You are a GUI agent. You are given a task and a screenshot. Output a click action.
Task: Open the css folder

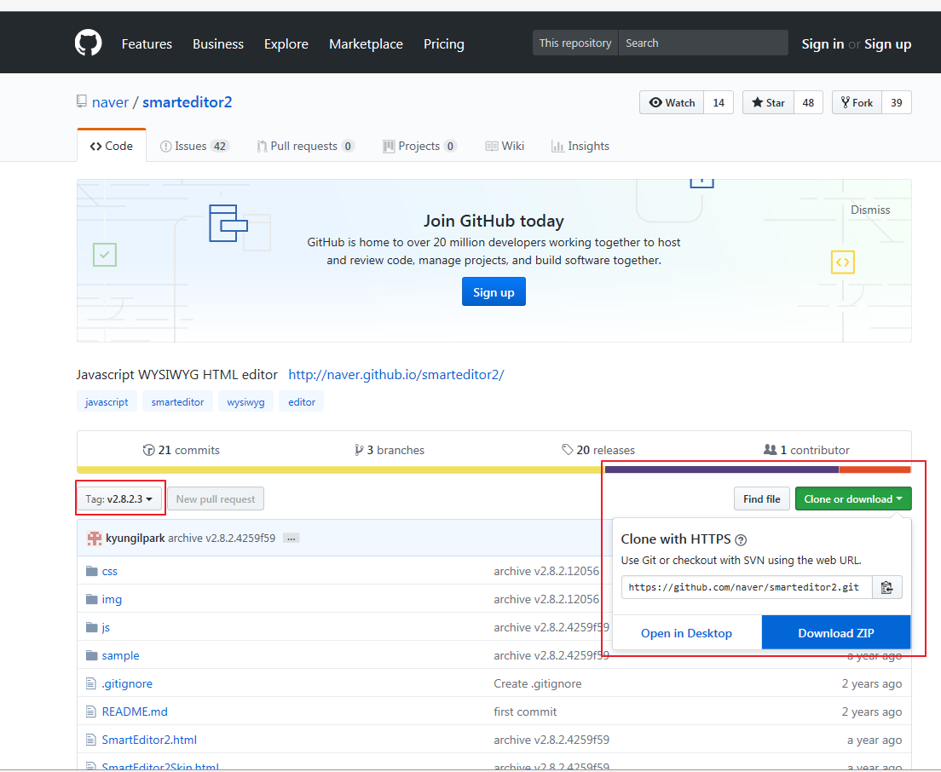pyautogui.click(x=109, y=571)
